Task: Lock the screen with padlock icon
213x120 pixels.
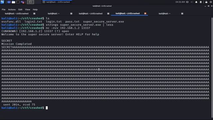Action: coord(206,2)
